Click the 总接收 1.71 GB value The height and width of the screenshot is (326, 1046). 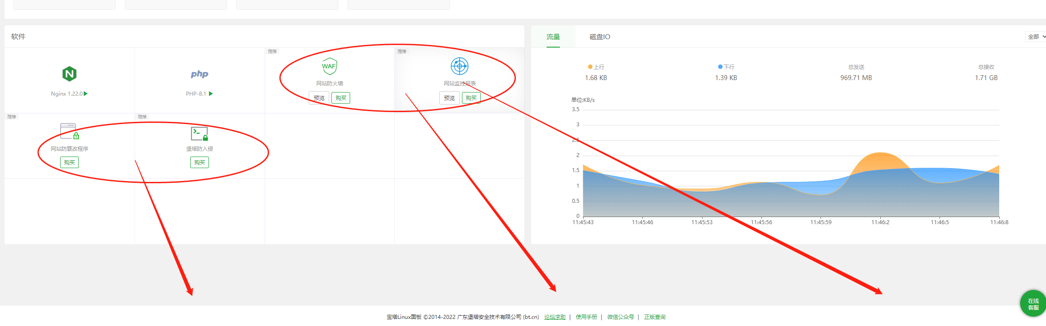click(x=986, y=78)
